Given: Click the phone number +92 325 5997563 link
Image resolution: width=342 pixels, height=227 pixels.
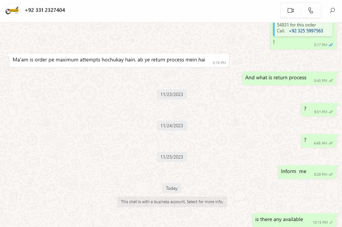Looking at the screenshot, I should click(306, 31).
